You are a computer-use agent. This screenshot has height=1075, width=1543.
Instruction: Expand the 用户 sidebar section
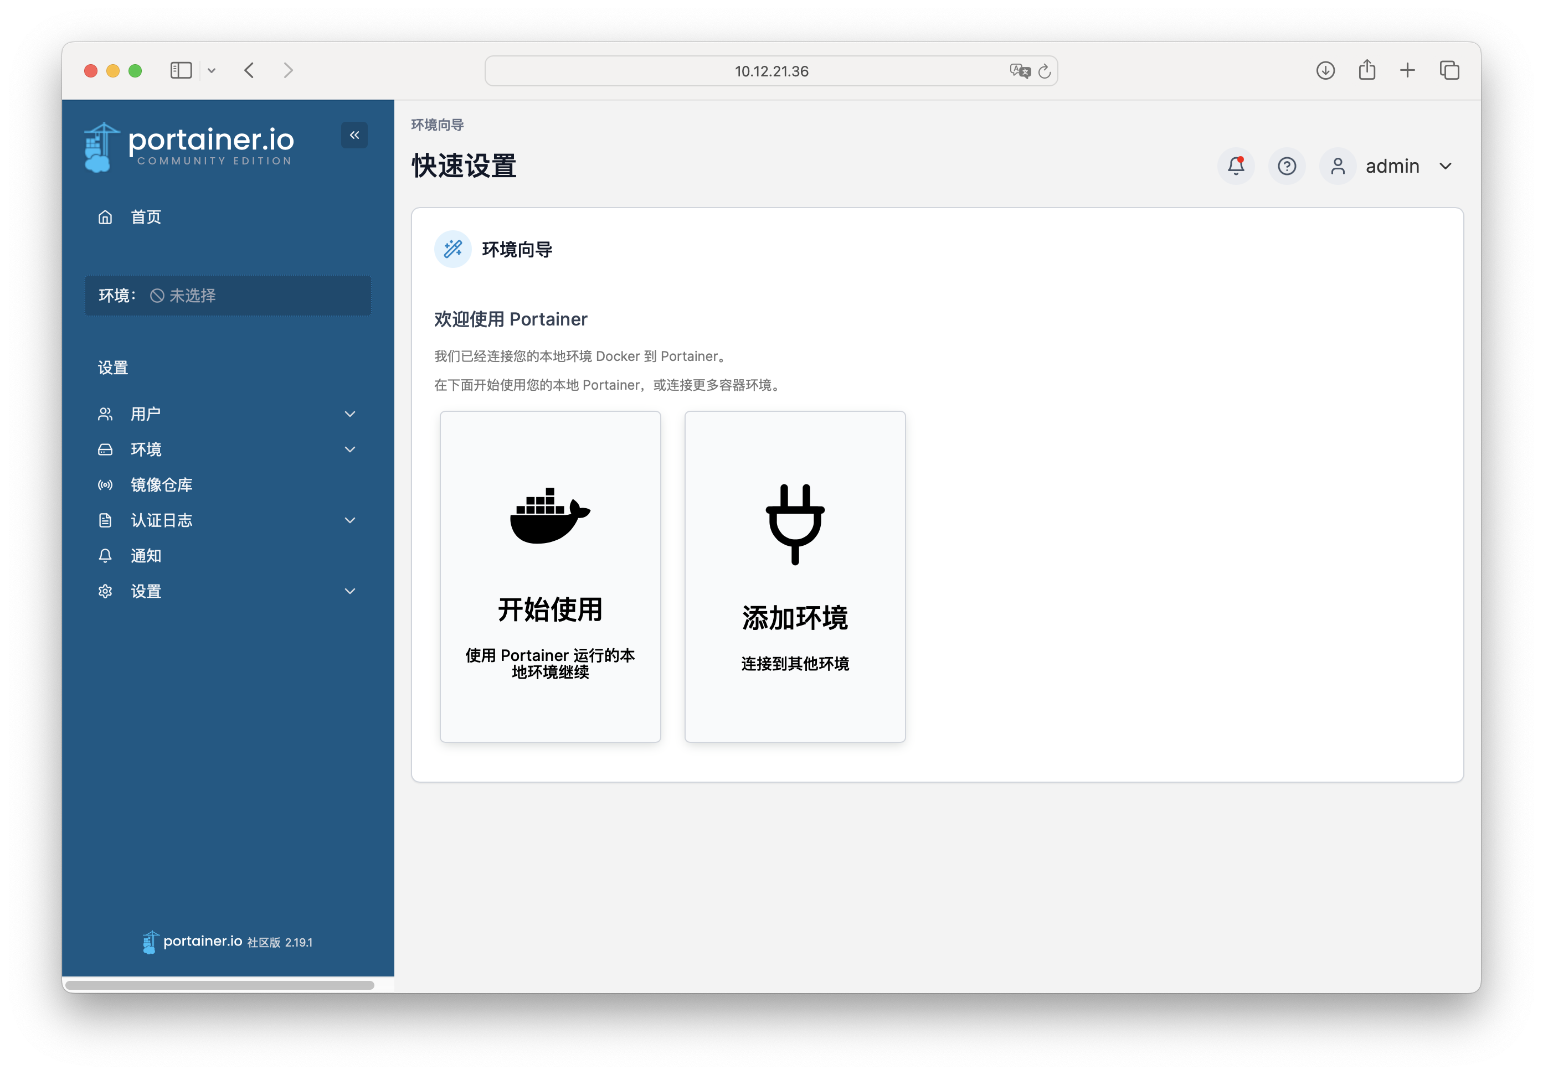point(349,414)
